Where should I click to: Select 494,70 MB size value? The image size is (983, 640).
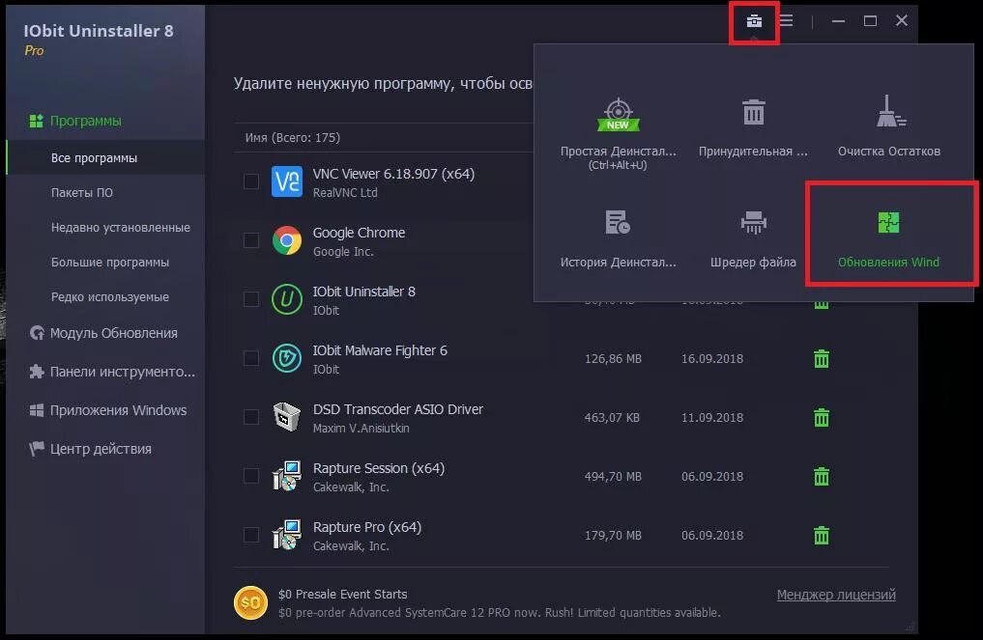click(613, 477)
